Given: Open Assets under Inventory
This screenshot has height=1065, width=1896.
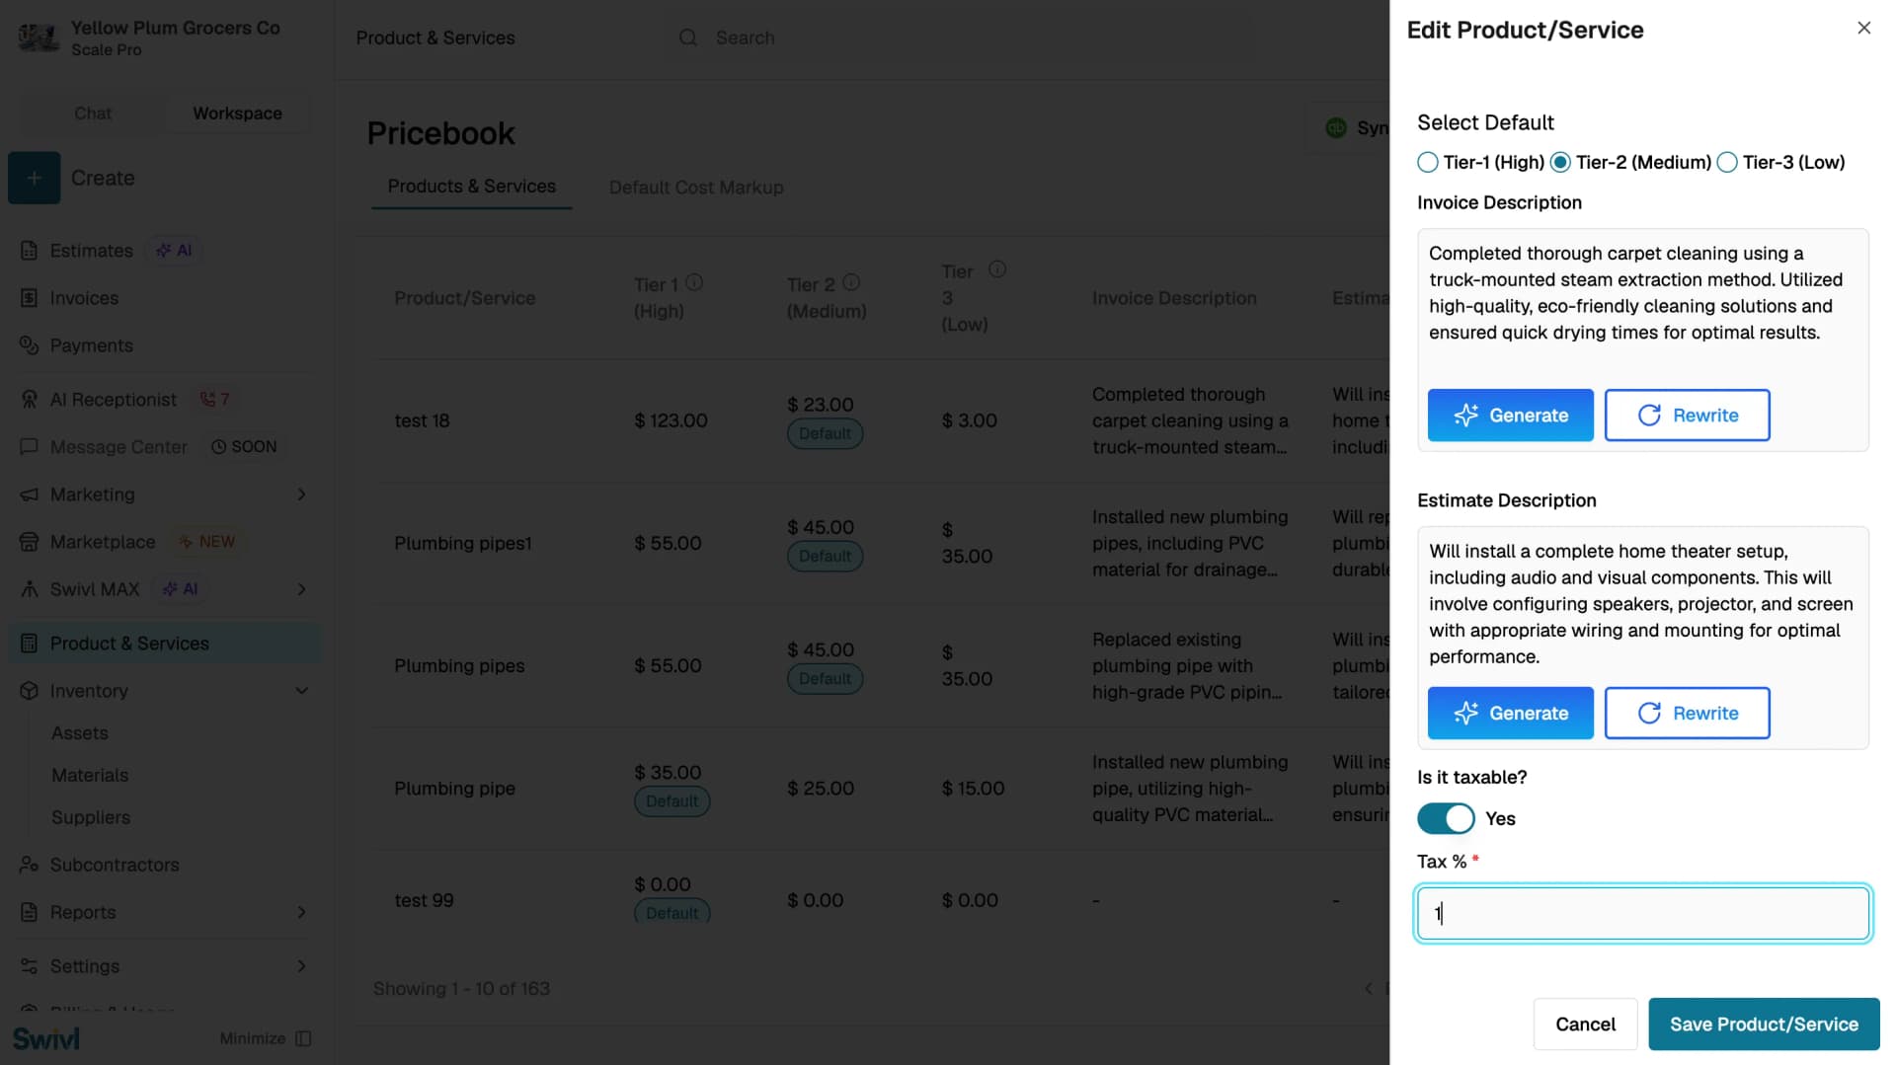Looking at the screenshot, I should tap(80, 733).
